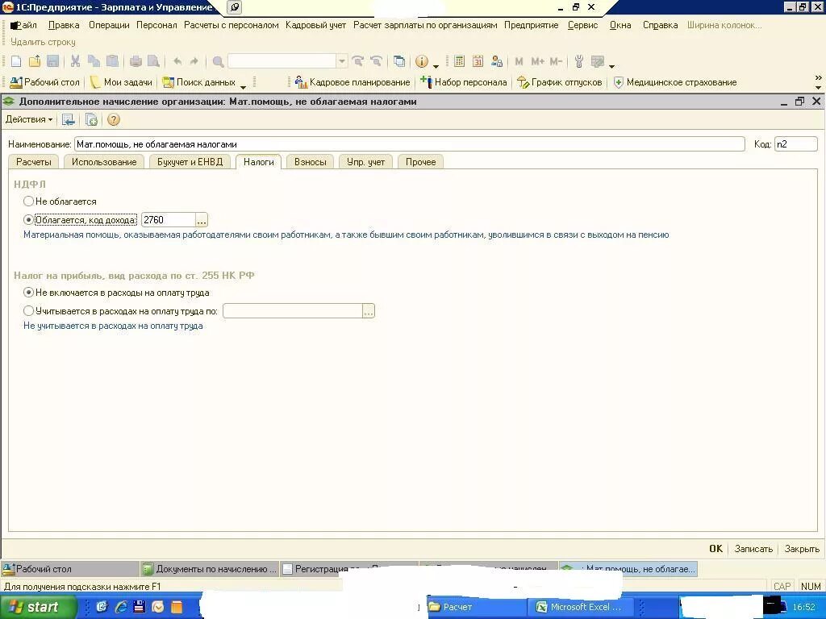Open the Расчеты с персоналом menu
Viewport: 826px width, 619px height.
pos(232,25)
